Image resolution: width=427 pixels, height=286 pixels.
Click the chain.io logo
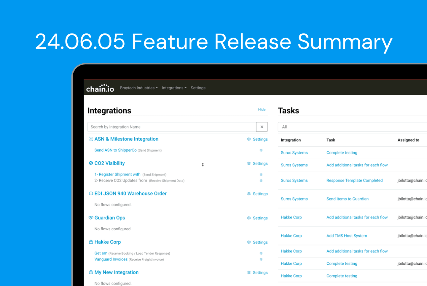coord(100,88)
